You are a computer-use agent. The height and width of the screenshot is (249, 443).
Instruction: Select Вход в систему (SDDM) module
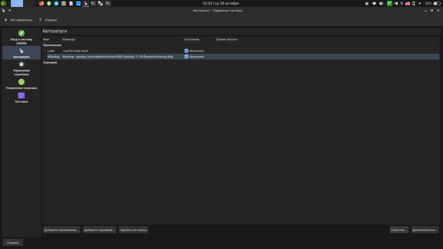(x=21, y=37)
